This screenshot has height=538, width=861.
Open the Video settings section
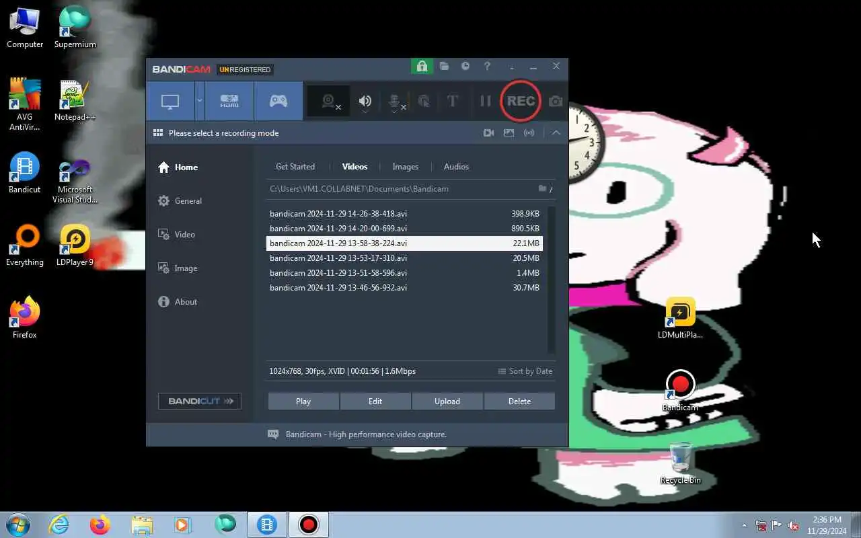click(x=176, y=235)
